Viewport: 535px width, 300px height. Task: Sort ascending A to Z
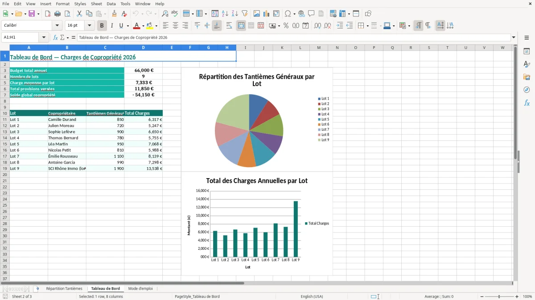225,14
